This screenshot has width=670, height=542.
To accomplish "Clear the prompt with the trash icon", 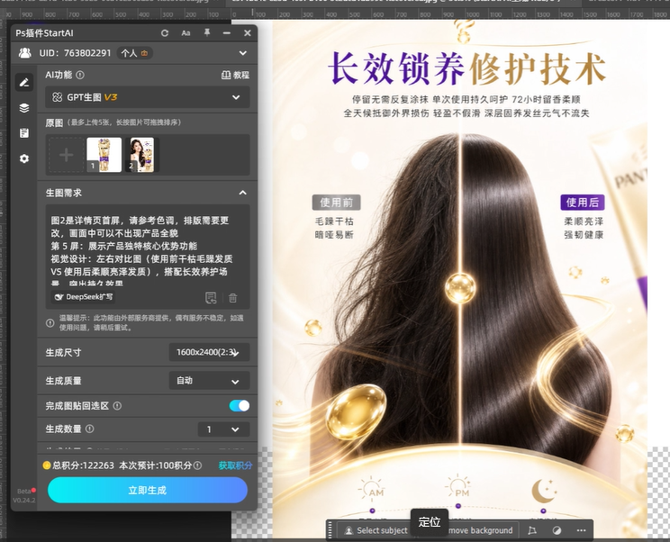I will tap(233, 298).
